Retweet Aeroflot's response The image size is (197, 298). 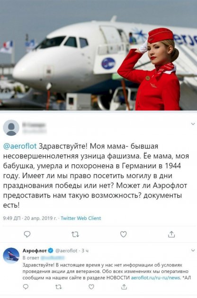pos(59,287)
